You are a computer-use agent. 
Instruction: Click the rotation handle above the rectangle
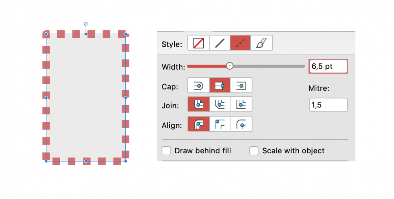point(86,24)
